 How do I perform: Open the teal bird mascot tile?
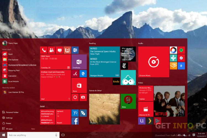pos(128,78)
